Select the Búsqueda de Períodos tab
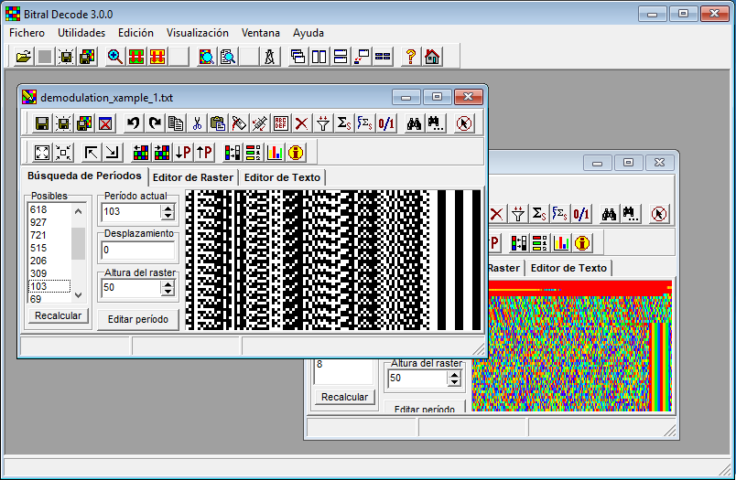 click(x=84, y=176)
